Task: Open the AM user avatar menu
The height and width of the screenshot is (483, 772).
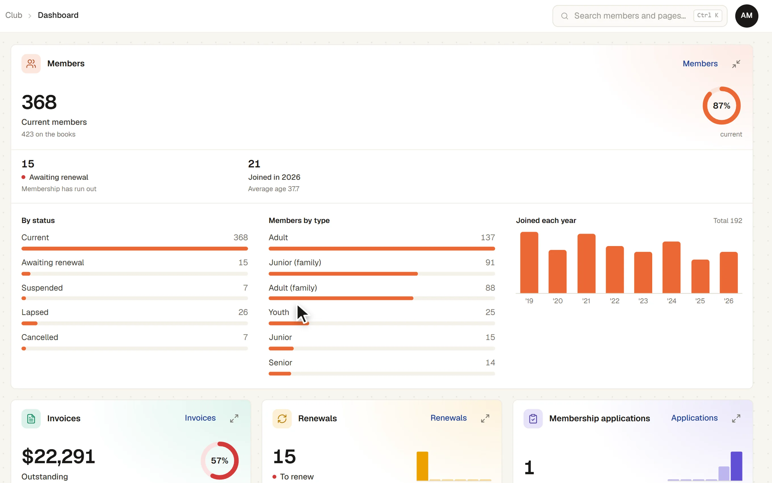Action: click(x=746, y=16)
